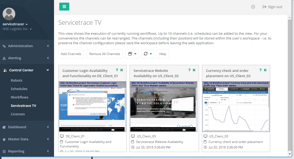Click the Add Channels button
The height and width of the screenshot is (159, 294).
pyautogui.click(x=71, y=54)
